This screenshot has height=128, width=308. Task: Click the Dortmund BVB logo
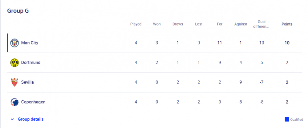[14, 63]
